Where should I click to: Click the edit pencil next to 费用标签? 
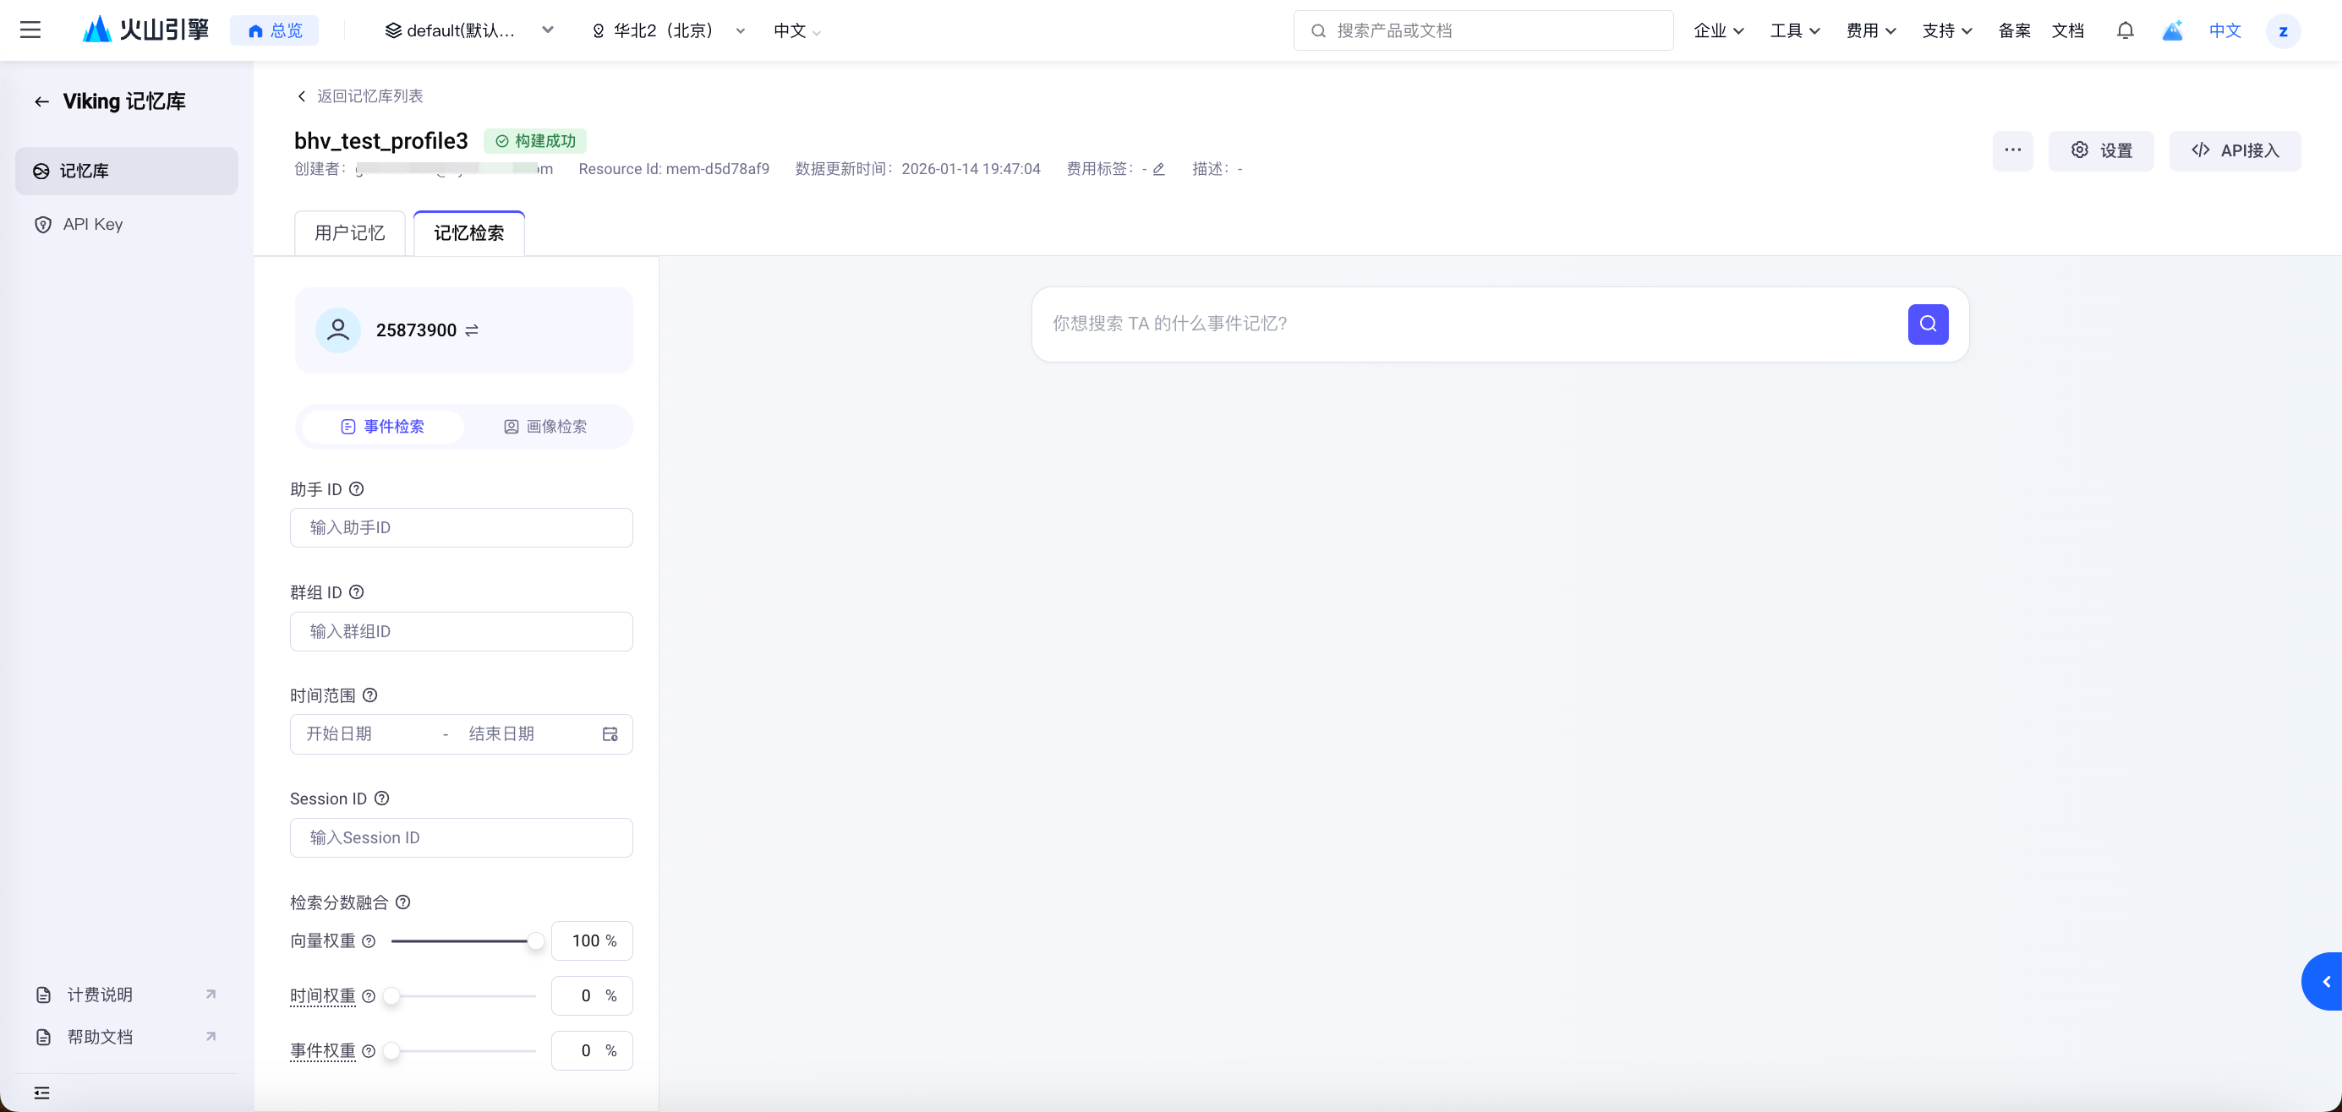coord(1159,169)
